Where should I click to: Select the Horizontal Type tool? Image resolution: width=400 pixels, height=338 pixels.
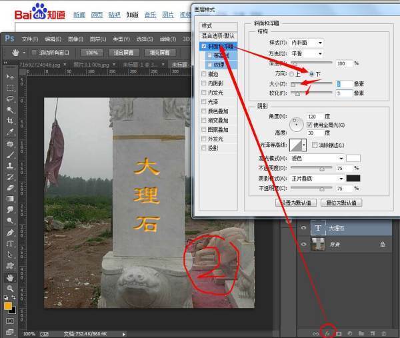click(x=11, y=243)
